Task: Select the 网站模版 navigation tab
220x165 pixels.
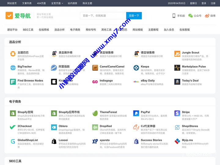Action: coord(138,30)
